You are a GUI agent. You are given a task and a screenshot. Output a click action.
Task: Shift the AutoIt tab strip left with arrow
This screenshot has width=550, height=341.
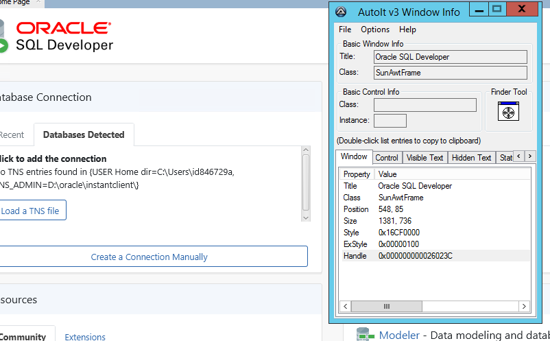(x=518, y=156)
